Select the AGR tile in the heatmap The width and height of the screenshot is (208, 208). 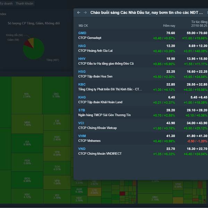pyautogui.click(x=79, y=190)
